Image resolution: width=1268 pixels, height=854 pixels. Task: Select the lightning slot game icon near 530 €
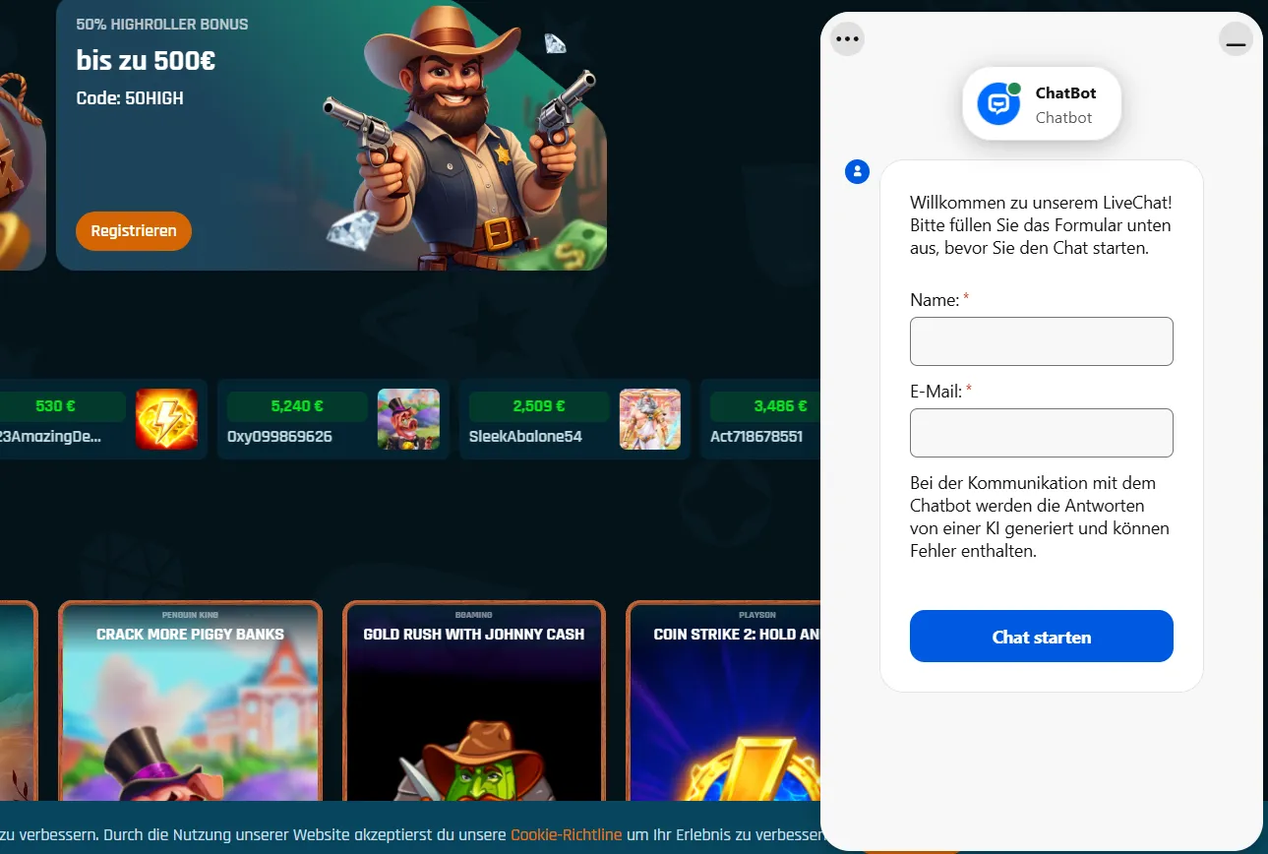click(166, 419)
